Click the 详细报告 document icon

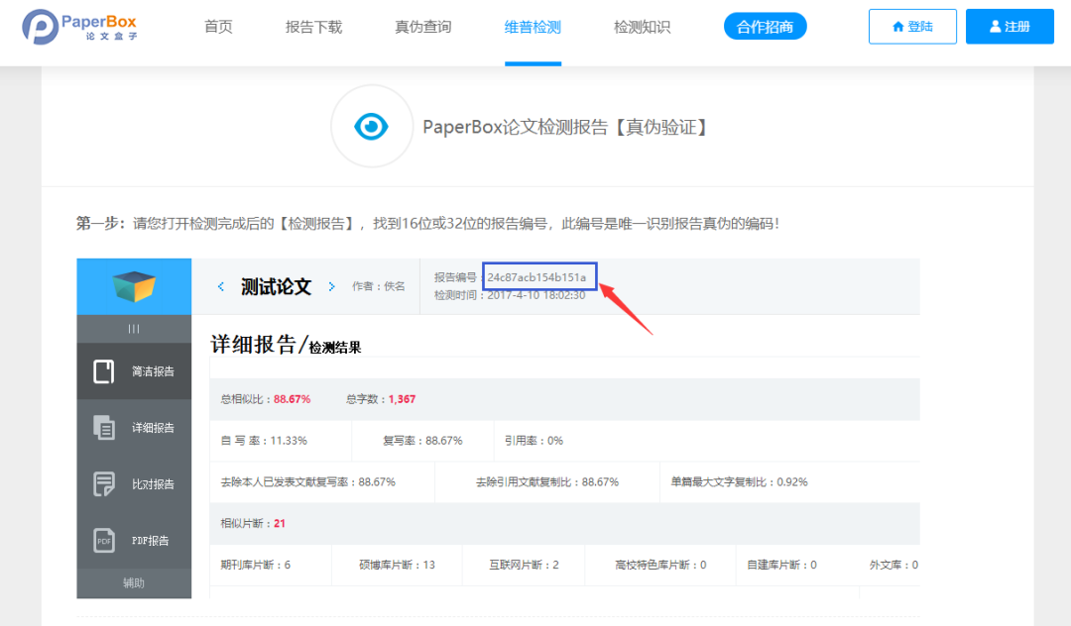(x=104, y=428)
